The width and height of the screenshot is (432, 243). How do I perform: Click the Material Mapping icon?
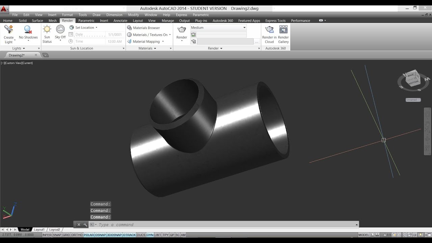129,42
